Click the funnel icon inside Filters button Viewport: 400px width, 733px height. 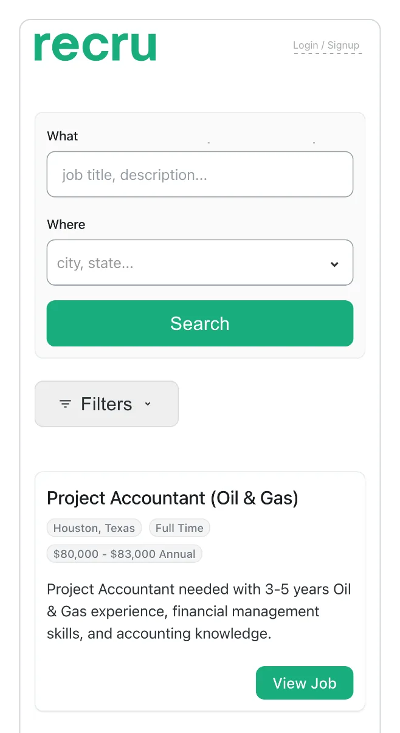[x=65, y=404]
